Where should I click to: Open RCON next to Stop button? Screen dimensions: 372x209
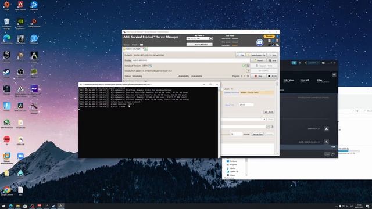272,76
